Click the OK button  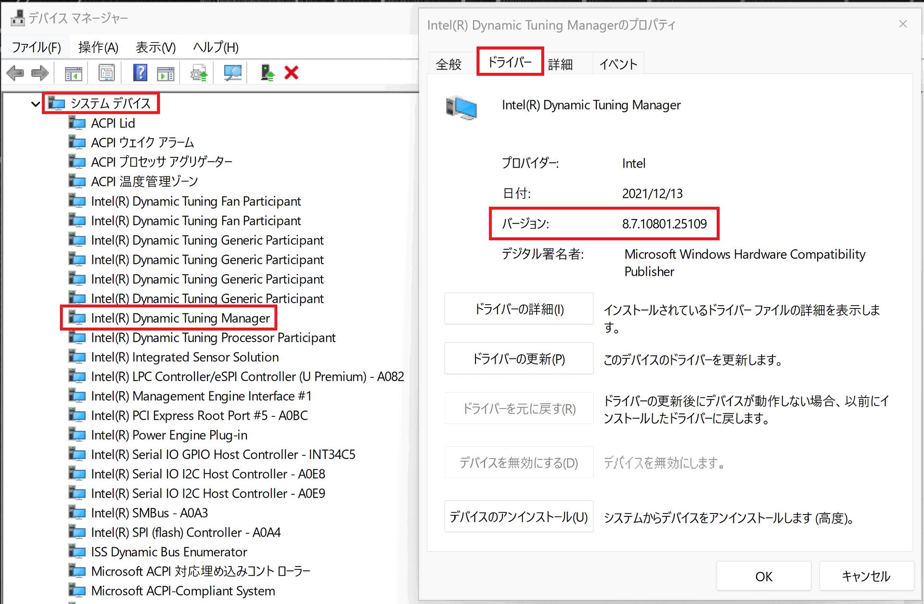click(764, 576)
